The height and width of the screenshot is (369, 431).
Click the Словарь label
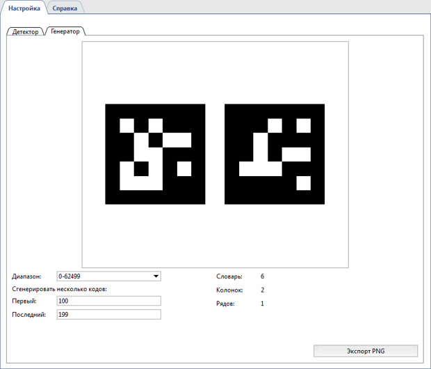coord(229,276)
